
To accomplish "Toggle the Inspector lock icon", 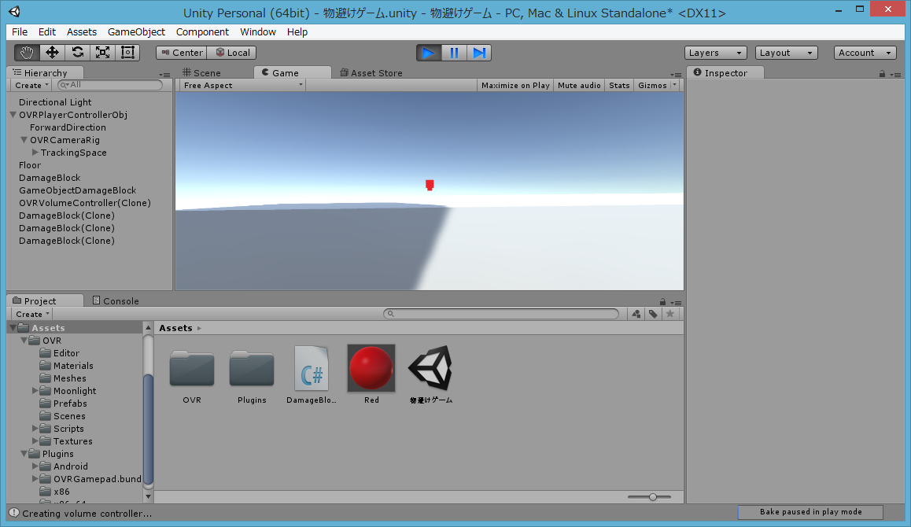I will click(x=882, y=74).
